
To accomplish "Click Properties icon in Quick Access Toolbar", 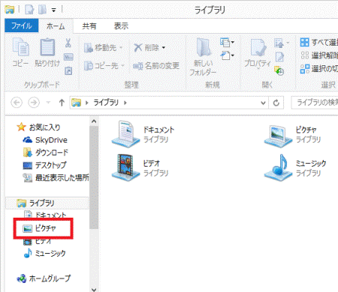I will pos(29,10).
